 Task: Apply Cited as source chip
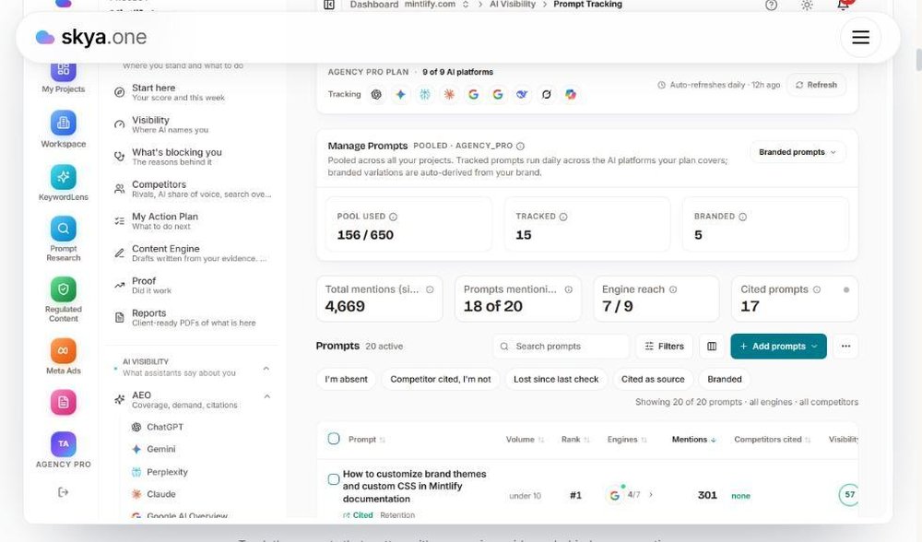tap(653, 379)
